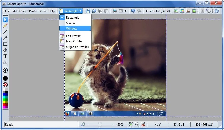This screenshot has width=224, height=130.
Task: Open the Profile menu
Action: pos(34,11)
